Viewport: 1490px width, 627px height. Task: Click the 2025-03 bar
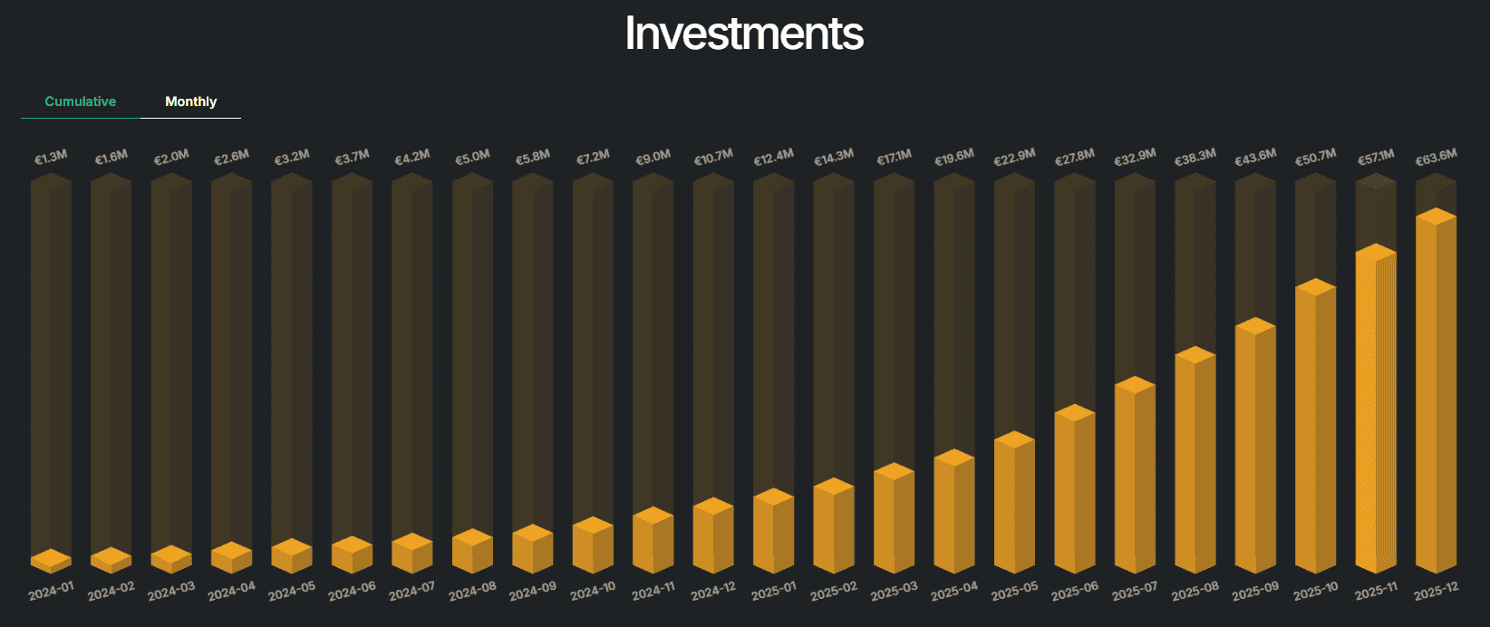point(894,518)
